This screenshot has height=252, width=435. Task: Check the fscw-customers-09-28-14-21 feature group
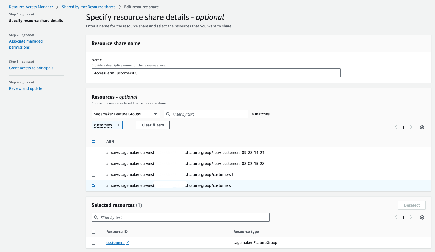coord(93,153)
